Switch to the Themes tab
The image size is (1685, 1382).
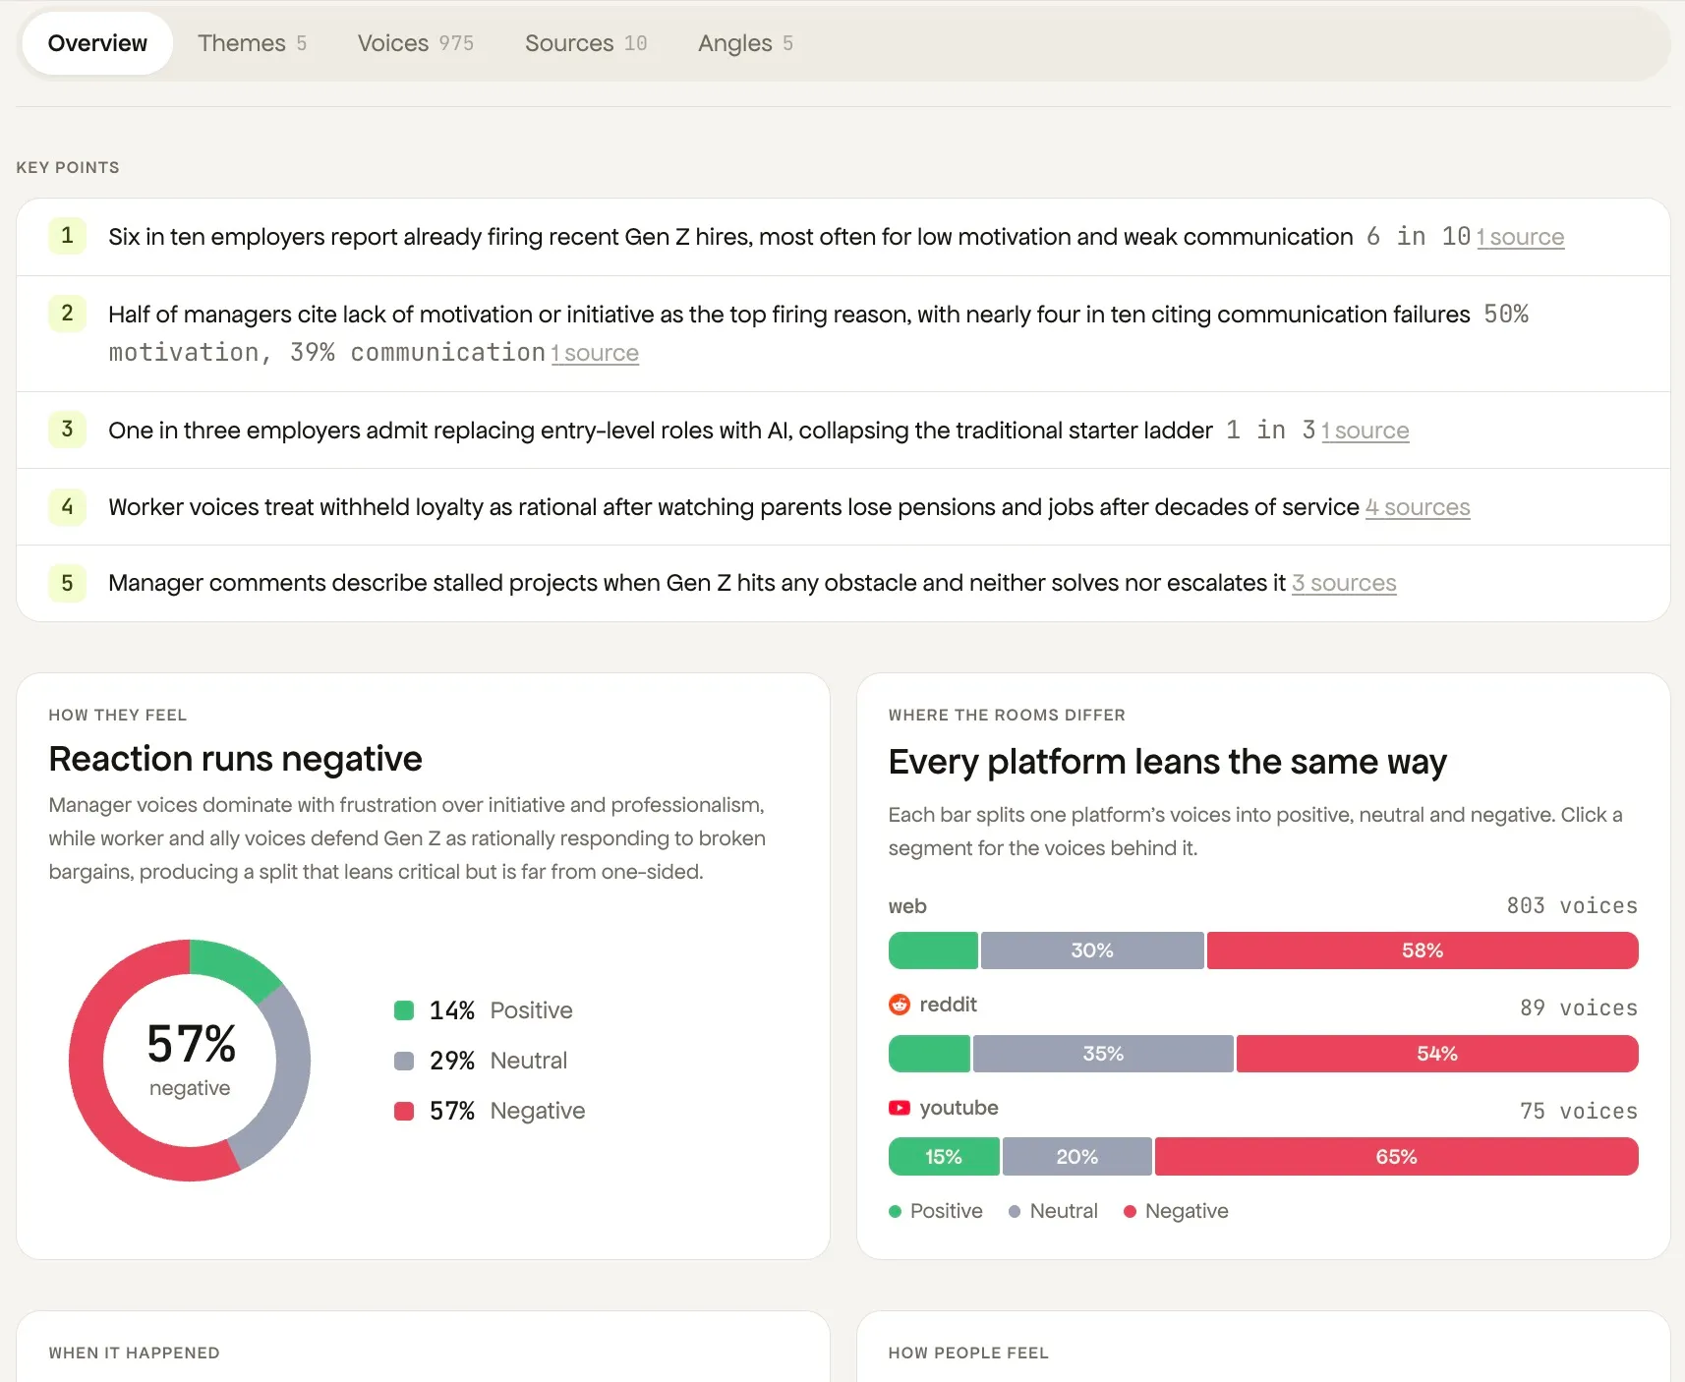(253, 43)
